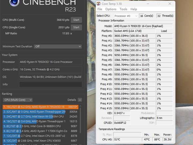Select ranking entry AMD Ryzen 7 1700X
Image resolution: width=193 pixels, height=145 pixels.
pyautogui.click(x=40, y=131)
